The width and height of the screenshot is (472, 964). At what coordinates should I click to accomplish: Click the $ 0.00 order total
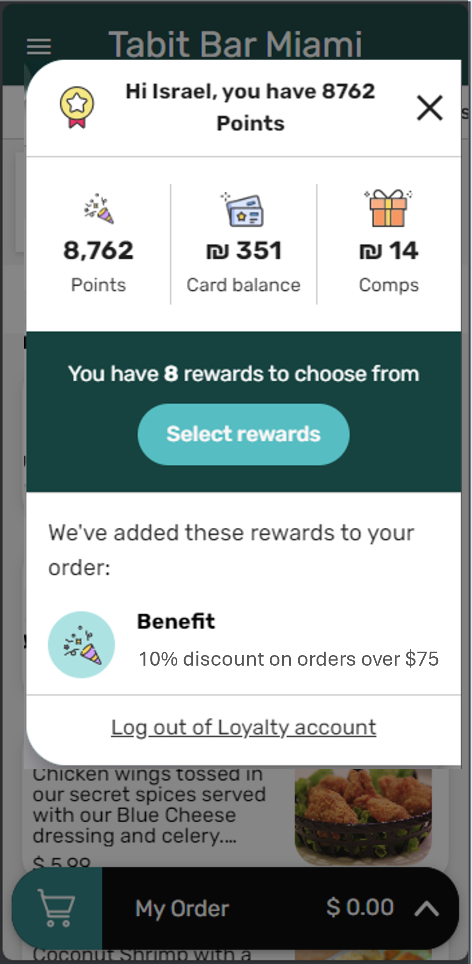pyautogui.click(x=360, y=907)
